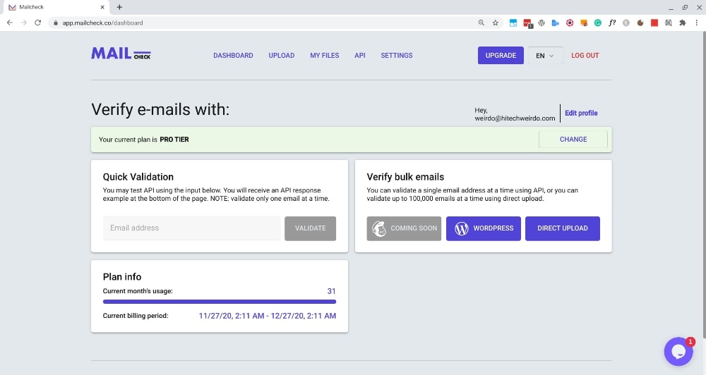The height and width of the screenshot is (375, 706).
Task: Open the chat support bubble
Action: point(678,352)
